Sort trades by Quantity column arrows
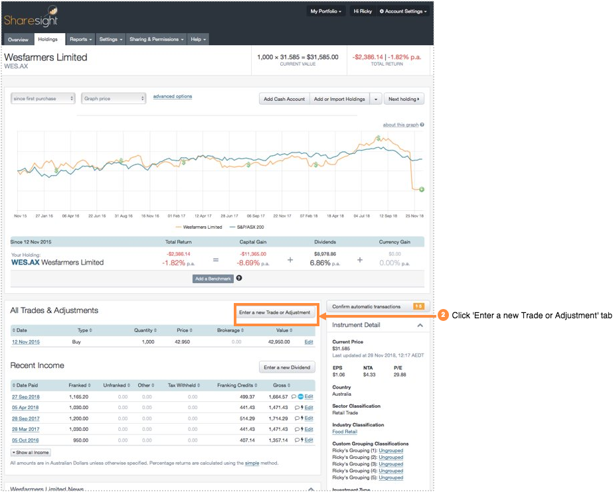The height and width of the screenshot is (494, 615). click(x=155, y=330)
